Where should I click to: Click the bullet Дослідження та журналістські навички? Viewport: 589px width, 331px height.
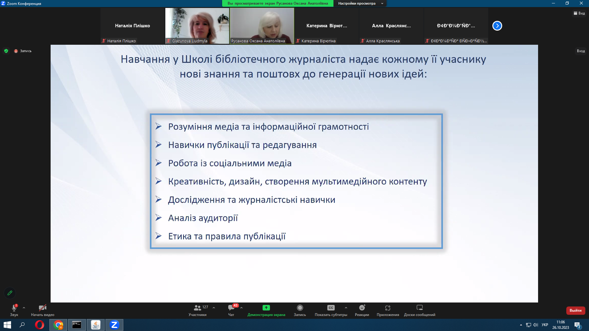(x=252, y=200)
